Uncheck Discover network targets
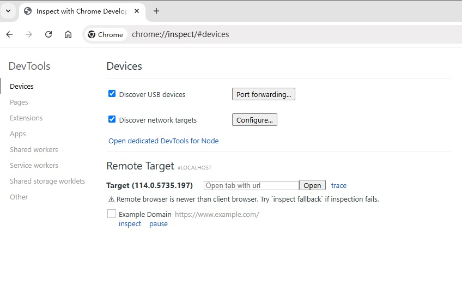The width and height of the screenshot is (462, 285). tap(112, 119)
